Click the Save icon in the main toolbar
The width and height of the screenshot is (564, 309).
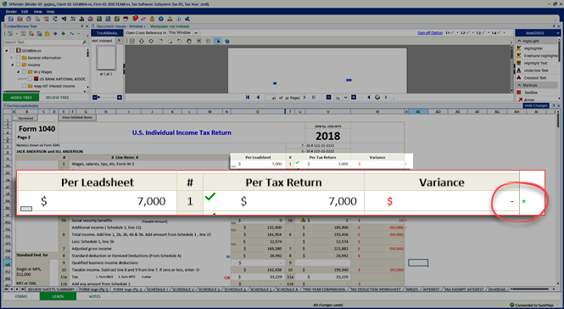pyautogui.click(x=11, y=19)
